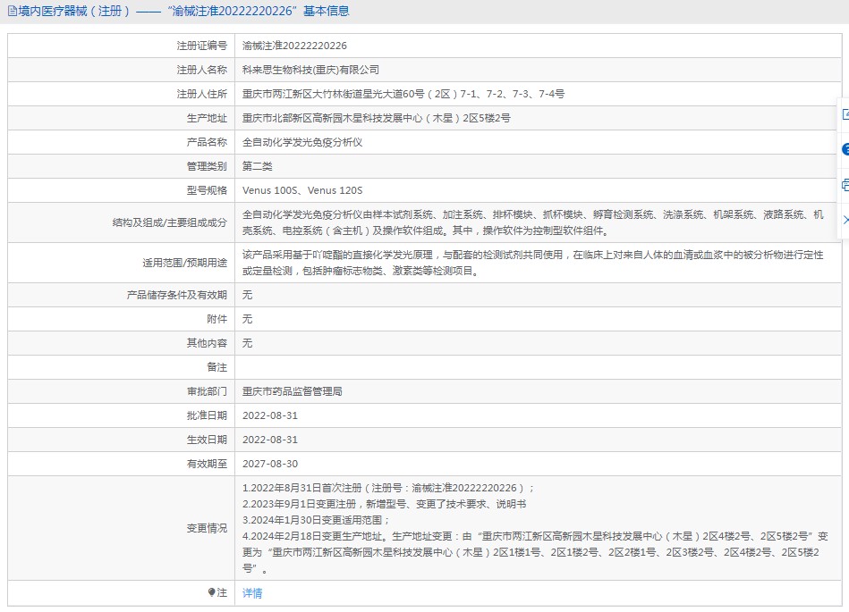Click the 审批部门 label
849x612 pixels.
tap(207, 391)
